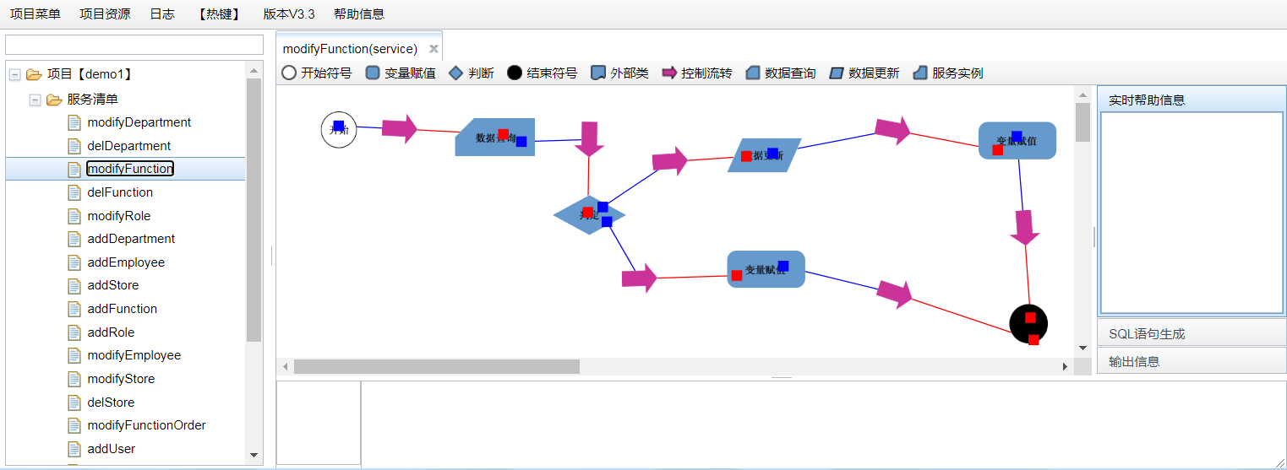Select the 外部类 external class tool
Viewport: 1287px width, 470px height.
(x=619, y=73)
